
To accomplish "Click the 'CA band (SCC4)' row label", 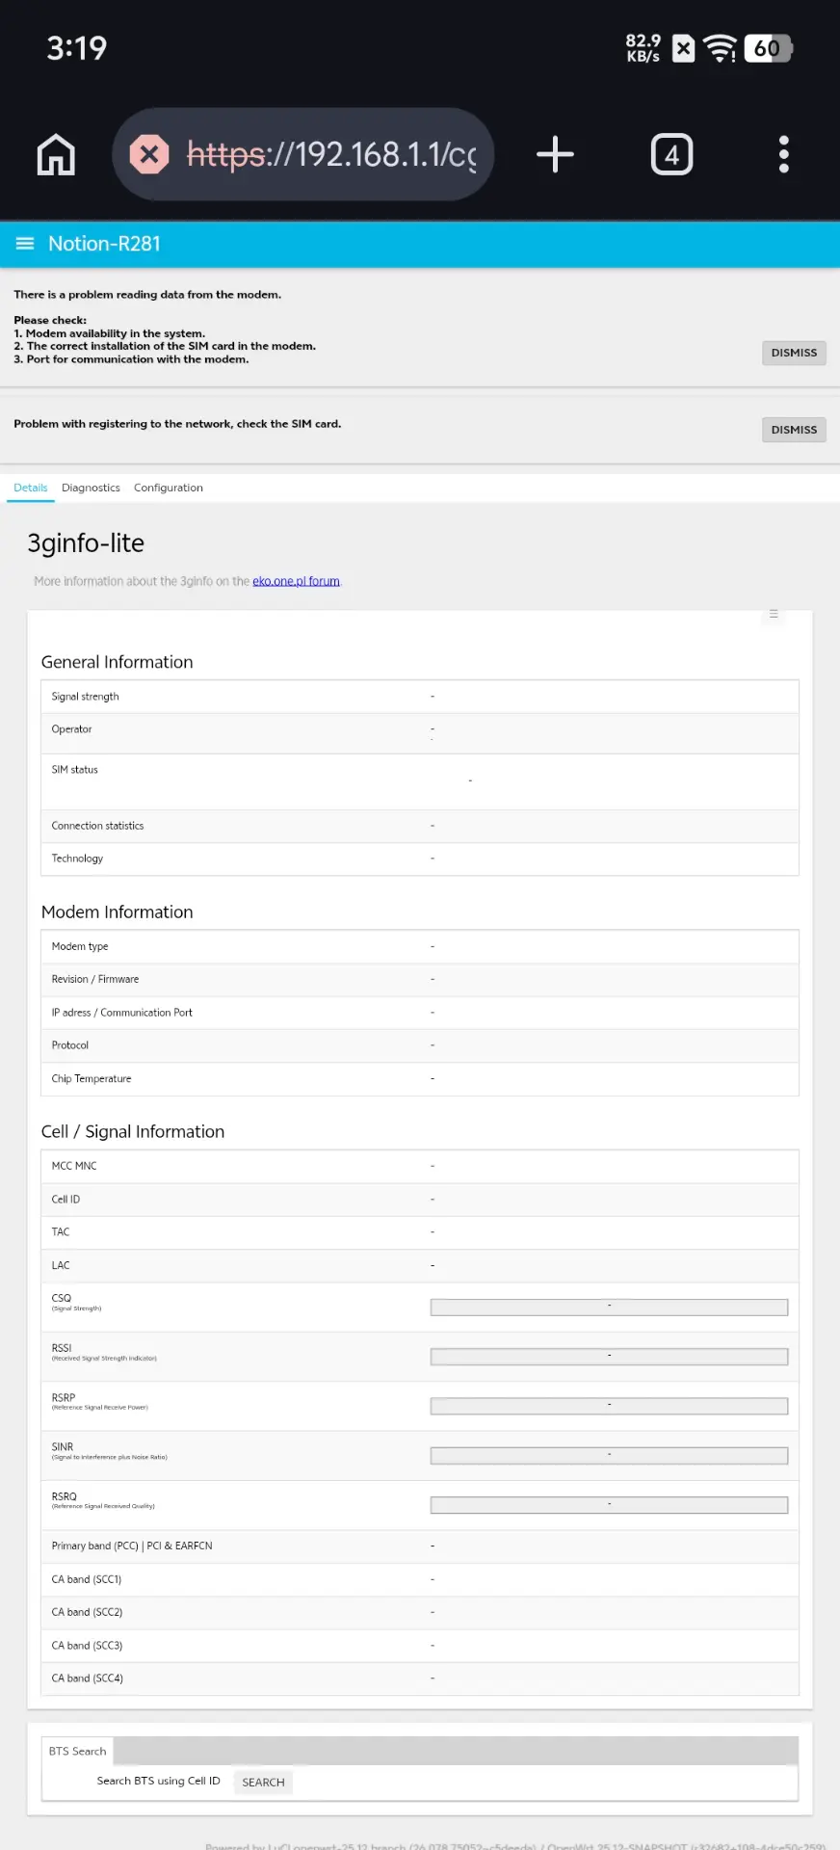I will coord(87,1678).
